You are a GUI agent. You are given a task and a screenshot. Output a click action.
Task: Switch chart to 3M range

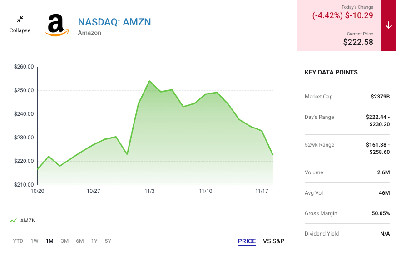pyautogui.click(x=64, y=241)
